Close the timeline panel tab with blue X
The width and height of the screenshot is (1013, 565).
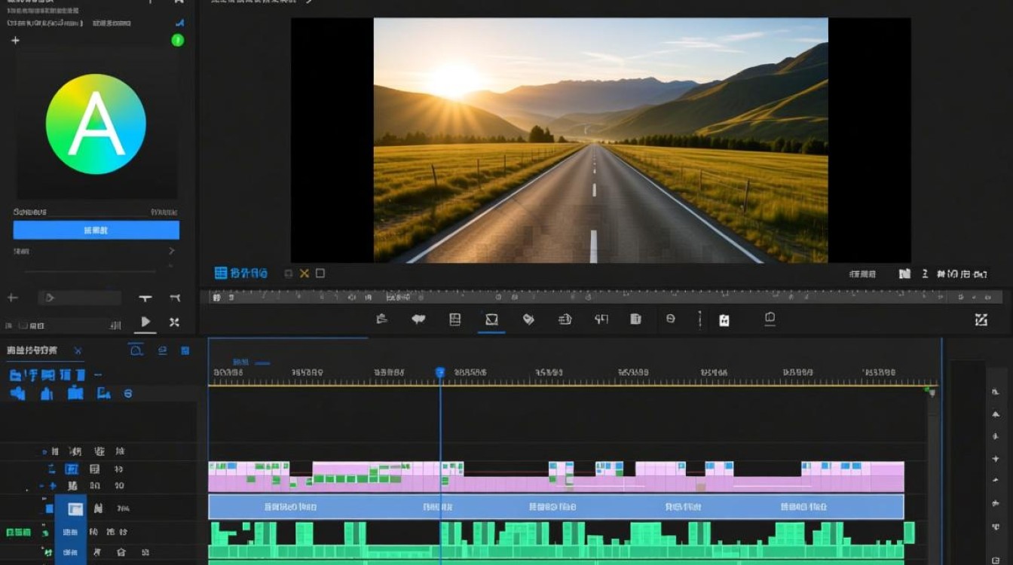(78, 350)
